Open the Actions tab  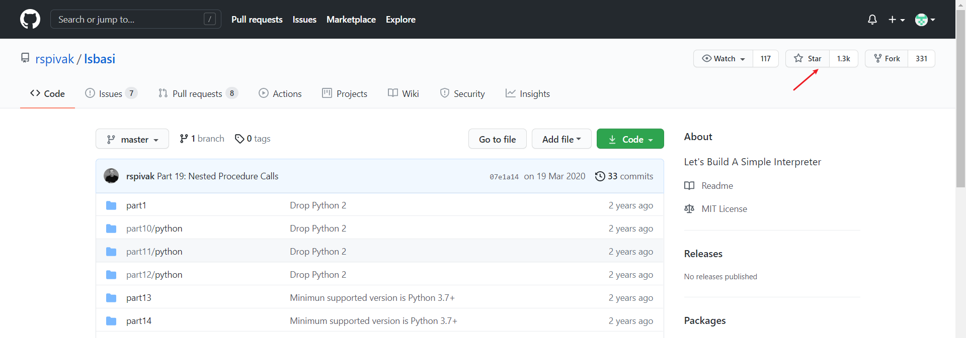280,94
